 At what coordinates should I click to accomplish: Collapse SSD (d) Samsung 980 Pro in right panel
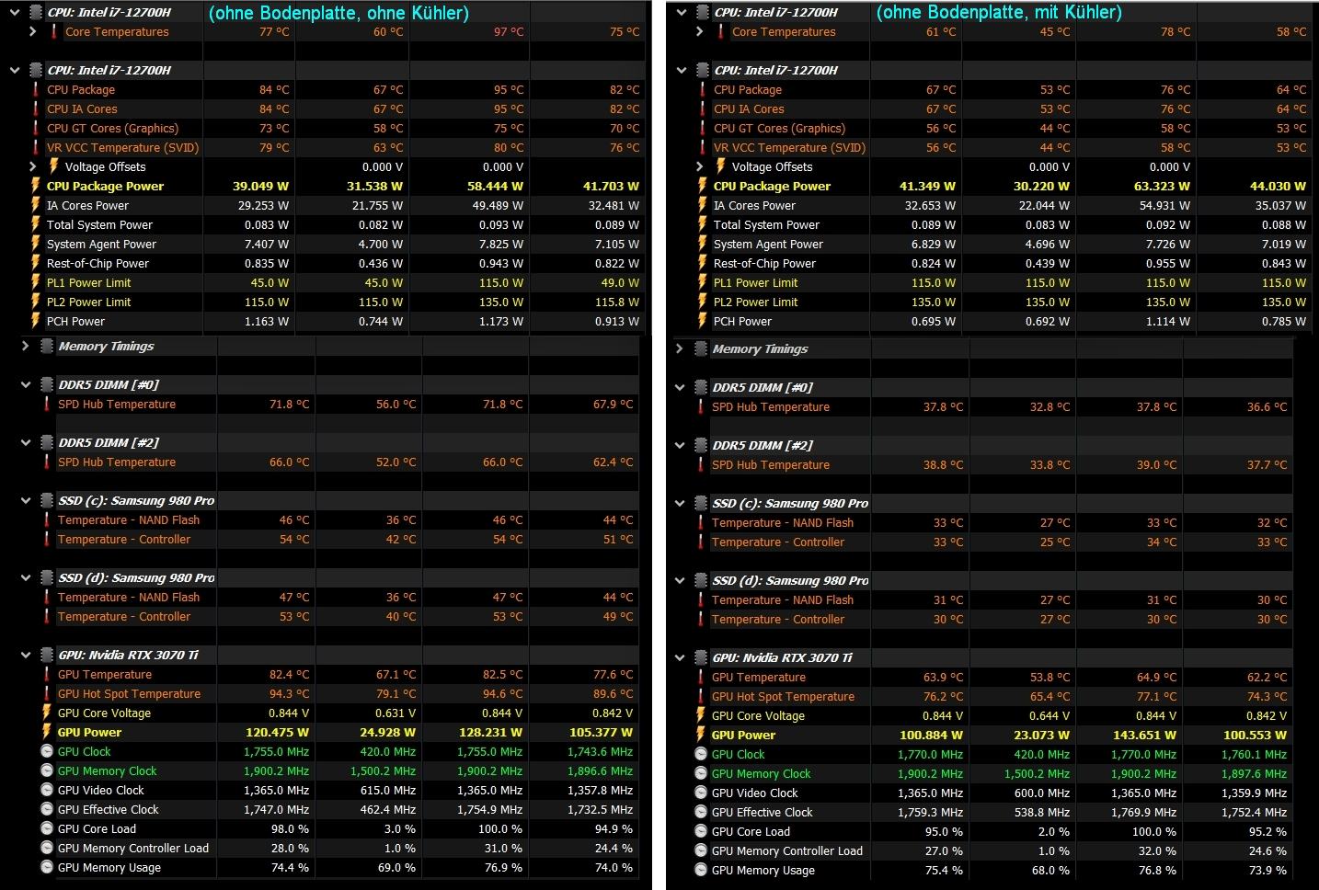pos(680,581)
